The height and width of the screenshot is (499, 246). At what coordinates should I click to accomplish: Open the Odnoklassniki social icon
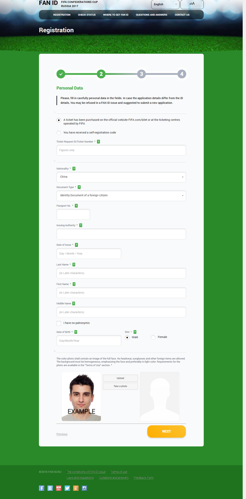pyautogui.click(x=76, y=488)
